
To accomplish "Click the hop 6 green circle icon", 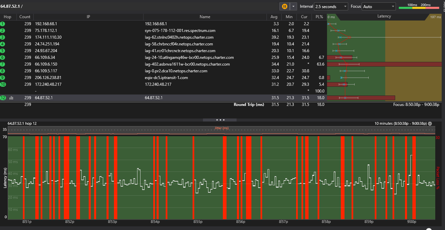I will pos(3,57).
